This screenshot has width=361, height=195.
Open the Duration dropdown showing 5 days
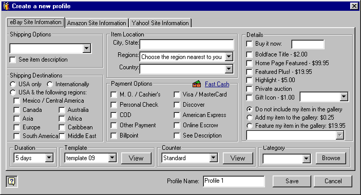tap(49, 158)
